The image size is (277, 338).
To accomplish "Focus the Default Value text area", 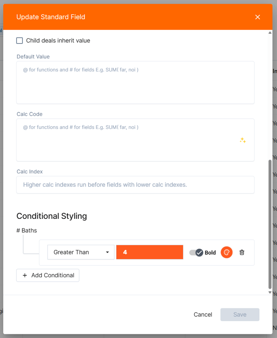I will (x=135, y=82).
